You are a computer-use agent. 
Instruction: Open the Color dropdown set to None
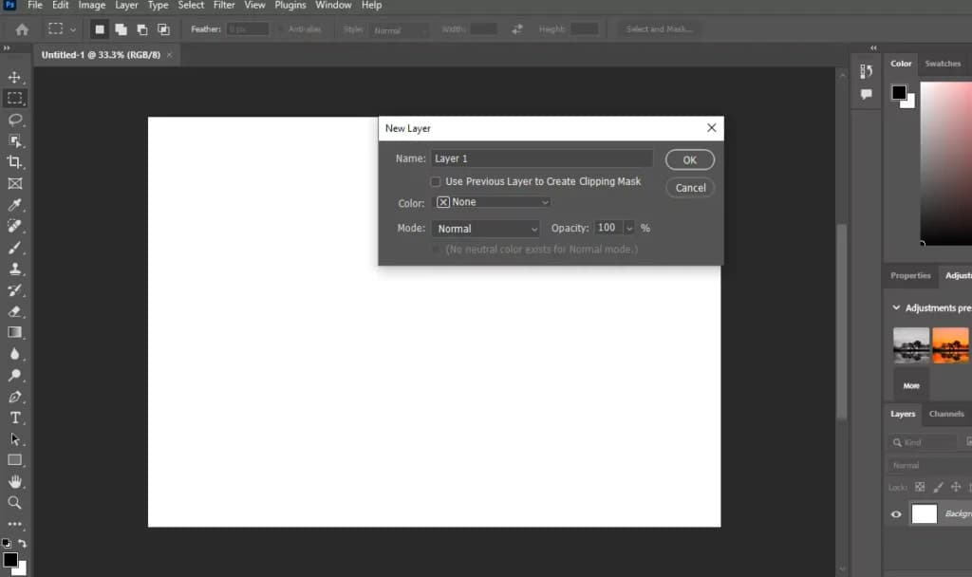click(492, 202)
